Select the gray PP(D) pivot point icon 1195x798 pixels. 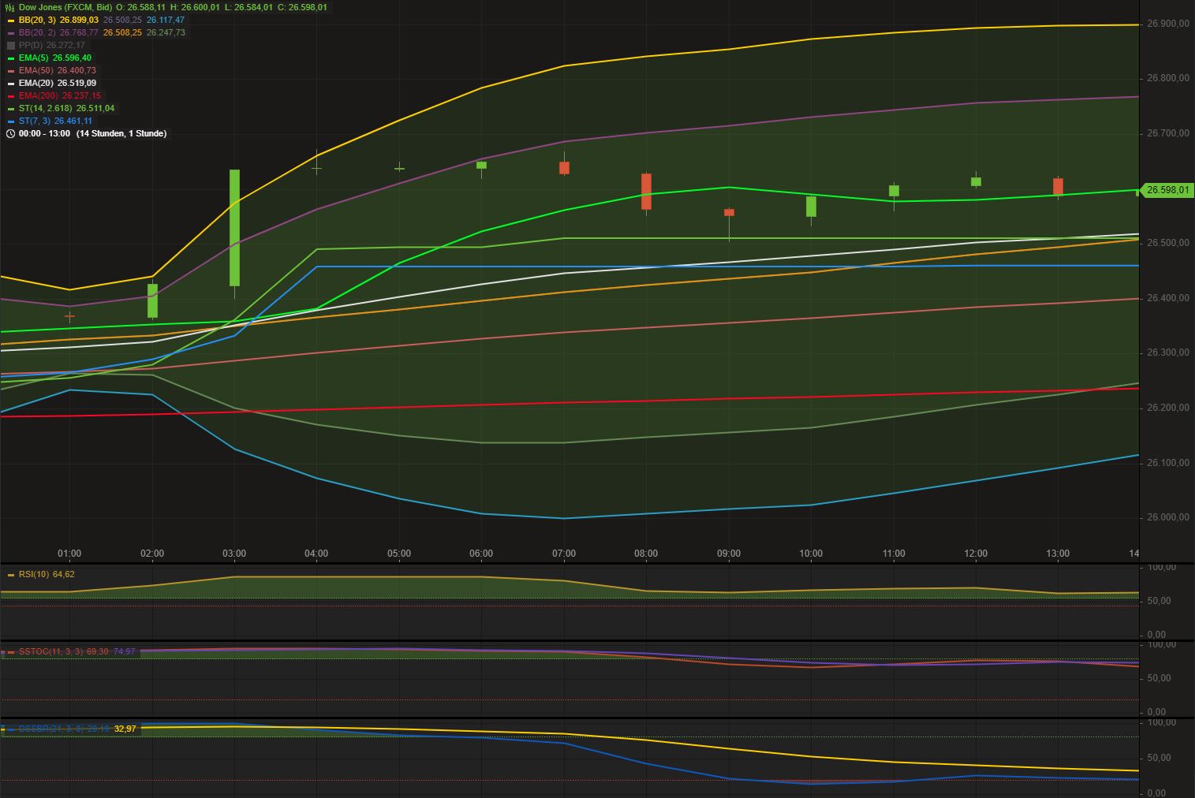[x=11, y=45]
